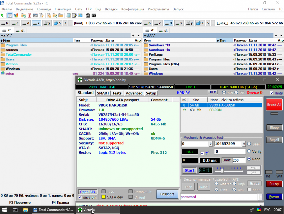Select drive c in right panel drive bar
Screen dimensions: 284x214
point(158,23)
